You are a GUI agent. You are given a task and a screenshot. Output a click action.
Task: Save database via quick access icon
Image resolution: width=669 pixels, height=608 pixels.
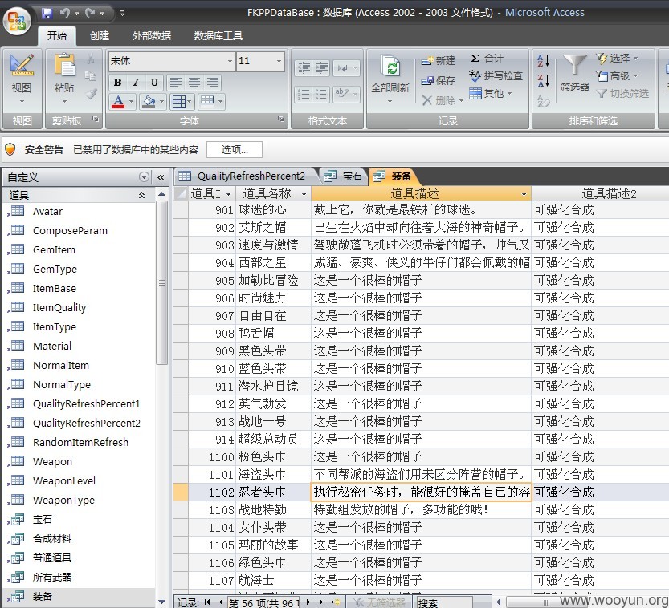(47, 13)
